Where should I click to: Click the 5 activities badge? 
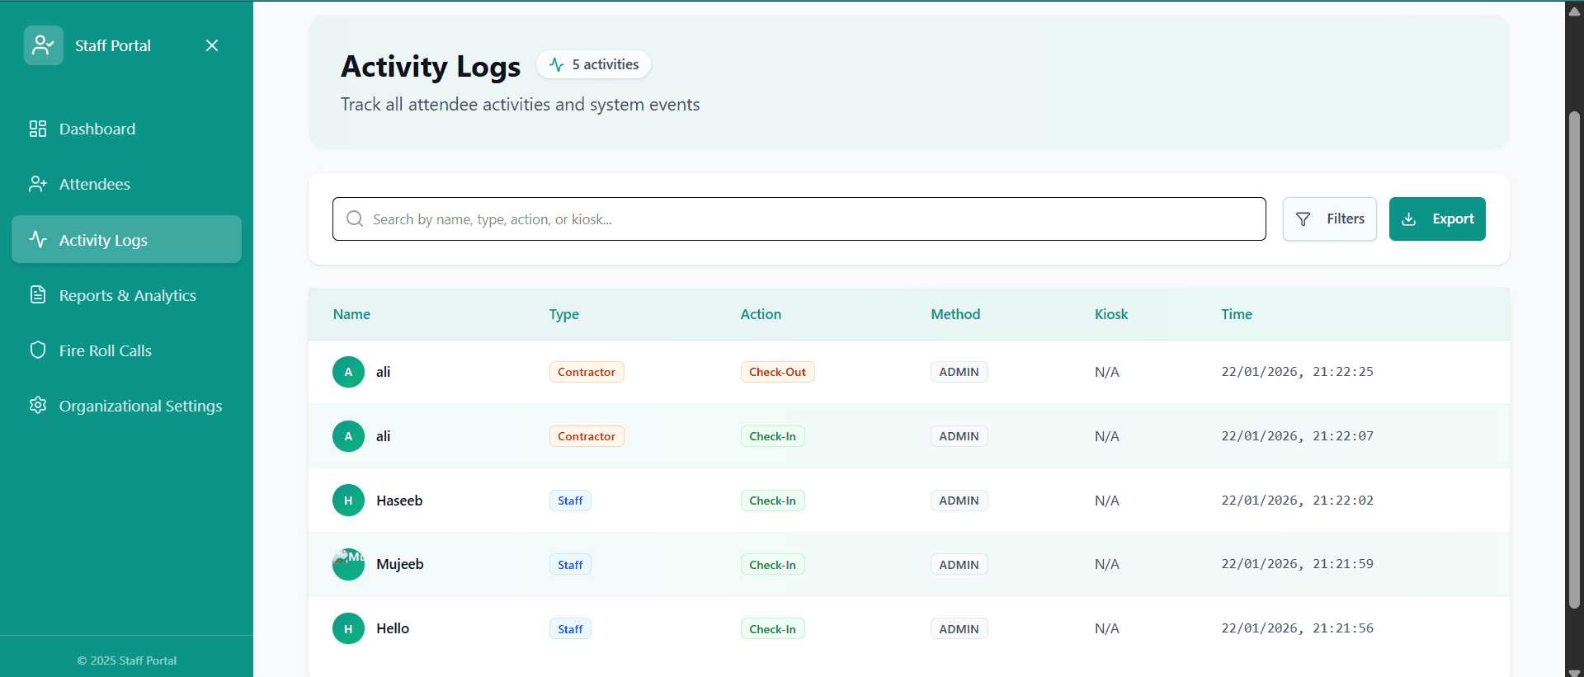point(593,64)
